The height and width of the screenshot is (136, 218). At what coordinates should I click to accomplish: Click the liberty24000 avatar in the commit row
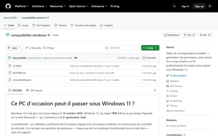pyautogui.click(x=9, y=58)
